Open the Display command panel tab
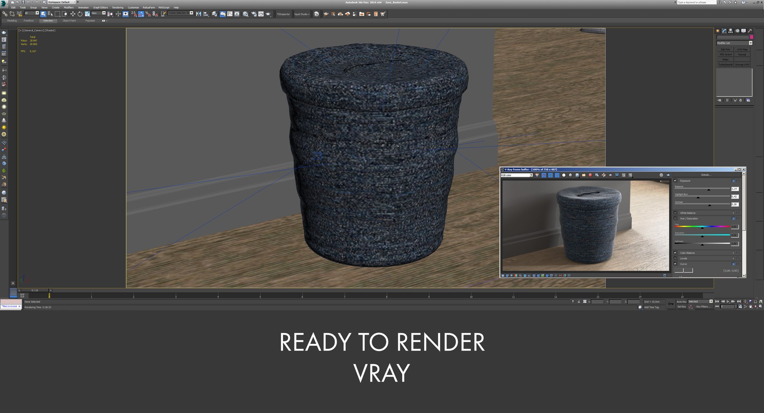The height and width of the screenshot is (413, 764). (x=743, y=31)
